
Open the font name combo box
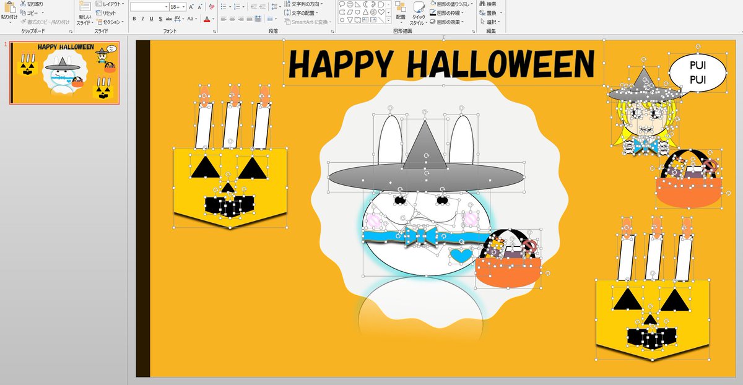point(149,7)
